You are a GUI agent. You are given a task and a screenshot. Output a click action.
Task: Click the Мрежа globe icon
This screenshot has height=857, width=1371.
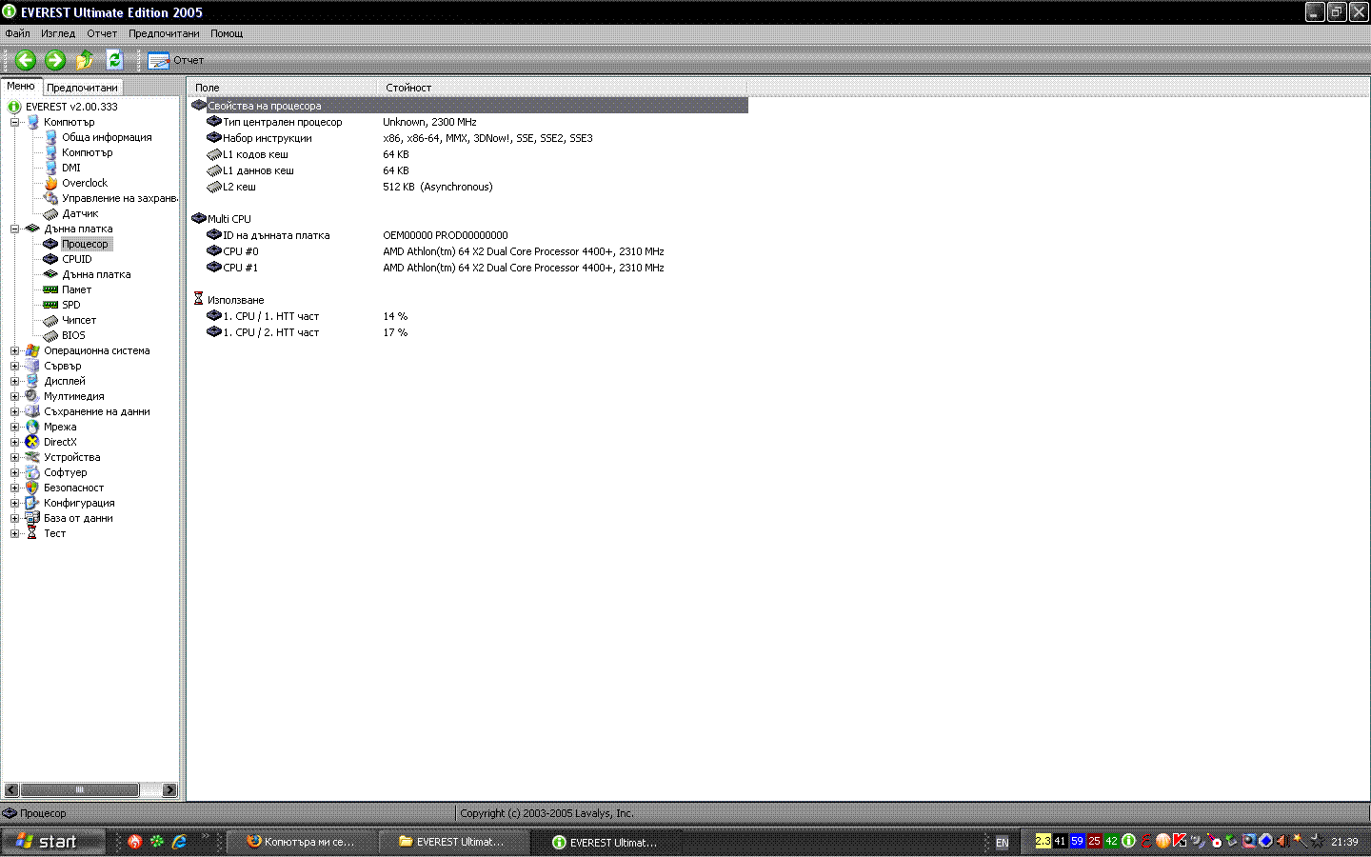[x=32, y=427]
